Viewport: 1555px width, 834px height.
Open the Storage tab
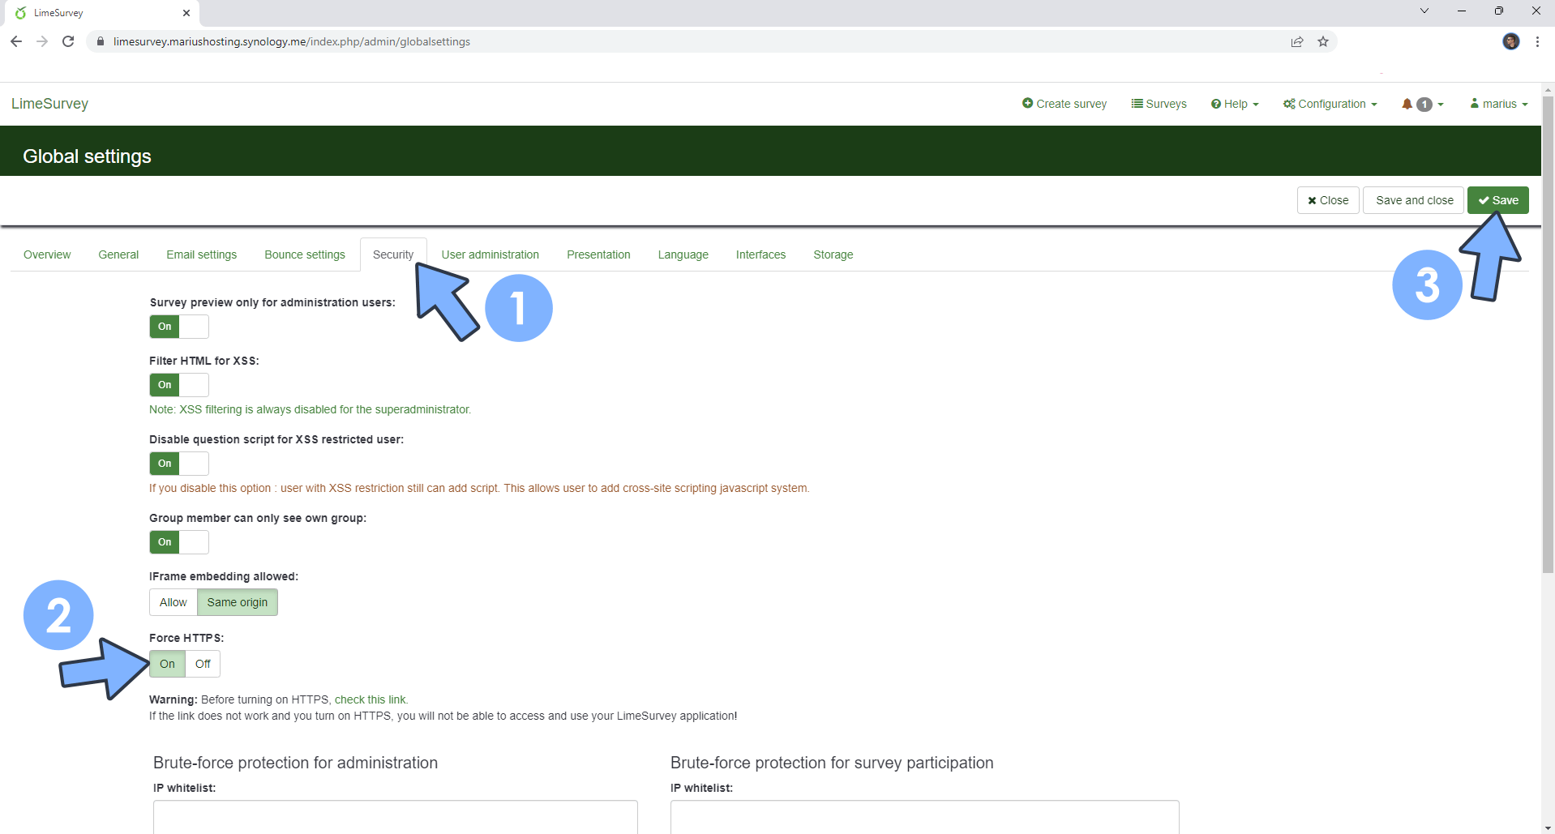point(833,254)
